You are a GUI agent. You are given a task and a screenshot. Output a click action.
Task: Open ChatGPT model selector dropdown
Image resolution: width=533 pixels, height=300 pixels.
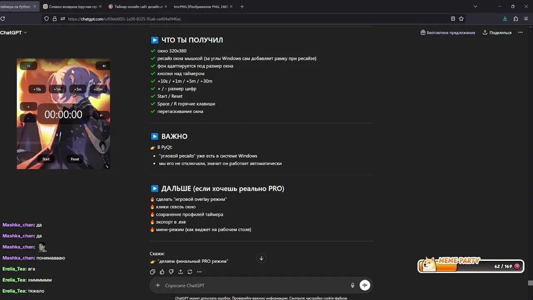pyautogui.click(x=13, y=32)
